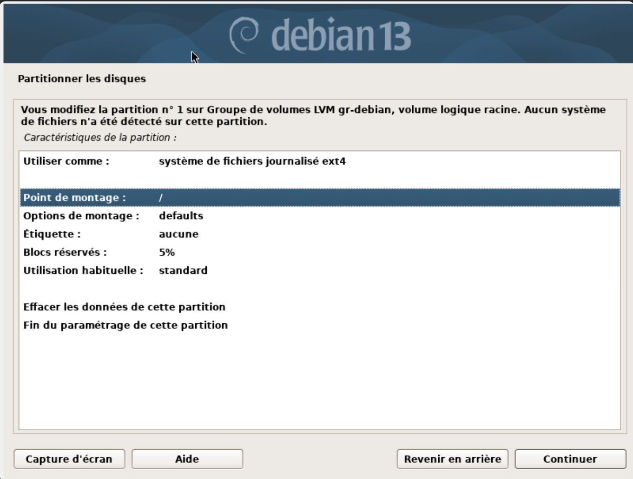Image resolution: width=633 pixels, height=479 pixels.
Task: Select the 'Utiliser comme' ext4 row
Action: [320, 161]
